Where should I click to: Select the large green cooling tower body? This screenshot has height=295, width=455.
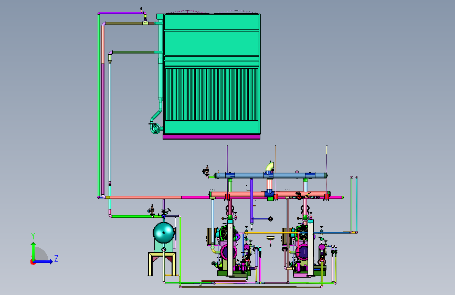point(212,74)
